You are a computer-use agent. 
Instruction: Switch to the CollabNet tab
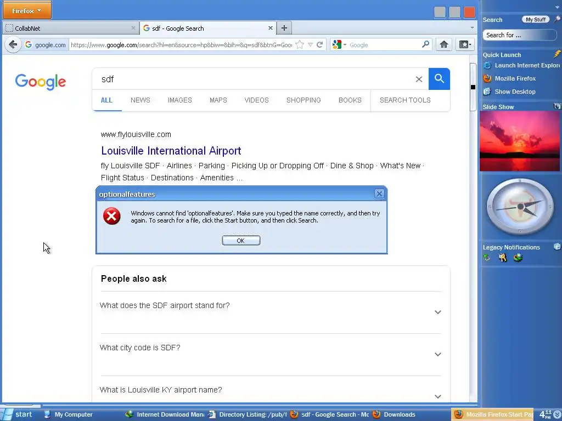tap(70, 28)
